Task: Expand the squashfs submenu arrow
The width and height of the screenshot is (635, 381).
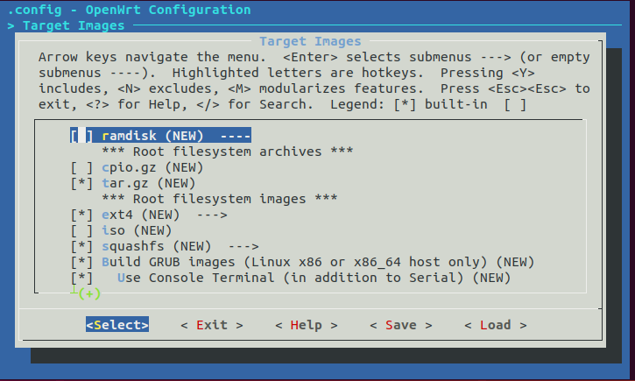Action: (243, 247)
